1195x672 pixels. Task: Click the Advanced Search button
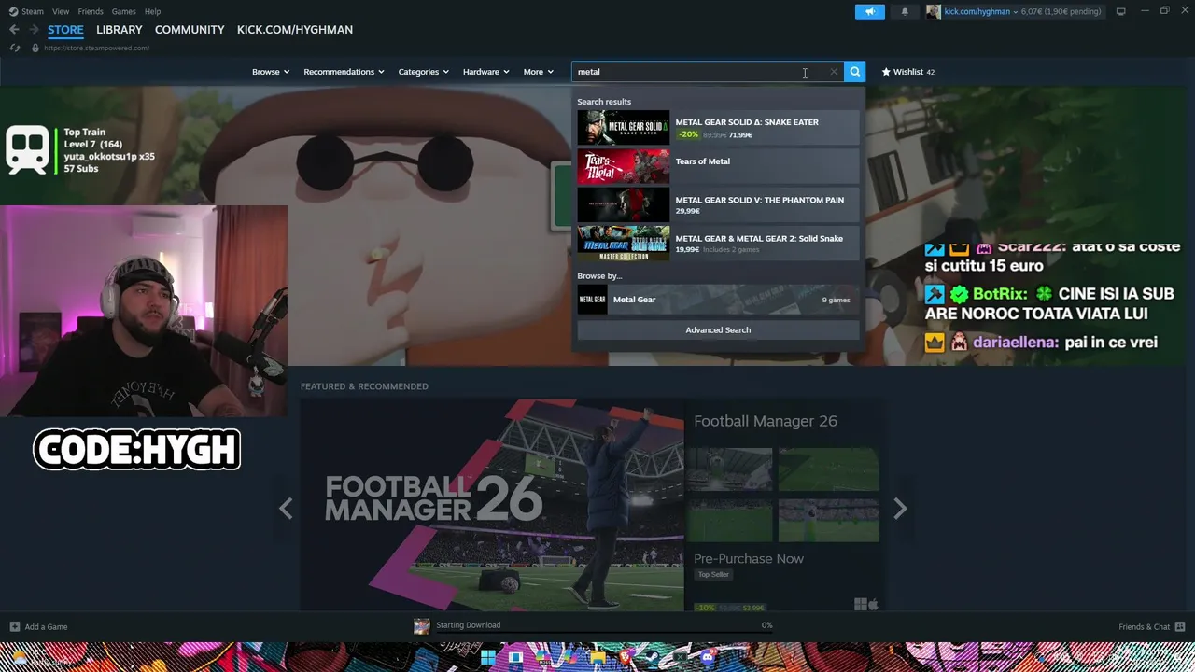pos(718,329)
